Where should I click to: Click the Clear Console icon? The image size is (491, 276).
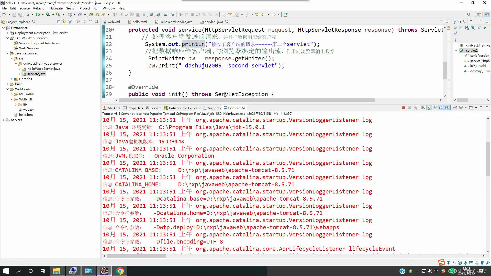[x=423, y=108]
